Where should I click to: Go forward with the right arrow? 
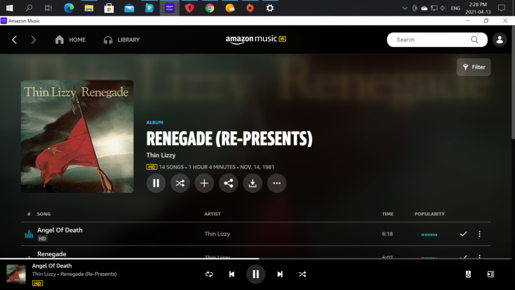(x=33, y=40)
